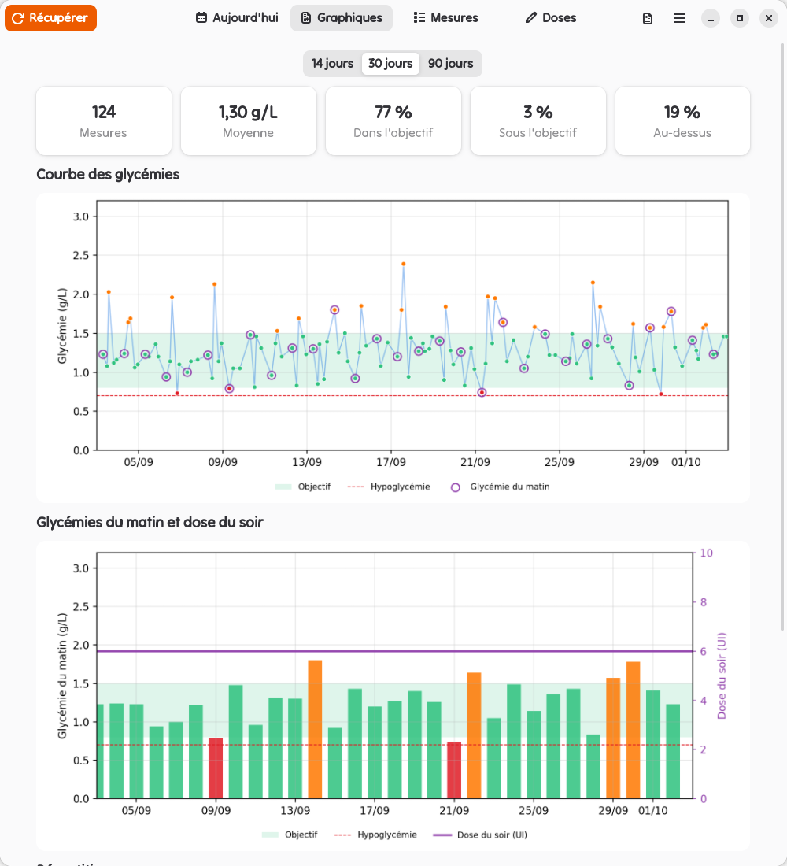The height and width of the screenshot is (866, 787).
Task: Maximize the application window
Action: [x=740, y=18]
